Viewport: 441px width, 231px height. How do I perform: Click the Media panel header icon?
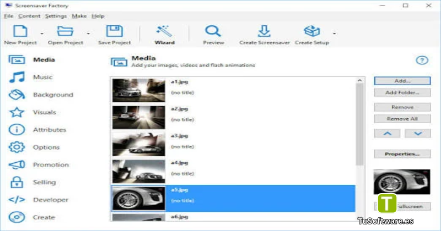(119, 62)
